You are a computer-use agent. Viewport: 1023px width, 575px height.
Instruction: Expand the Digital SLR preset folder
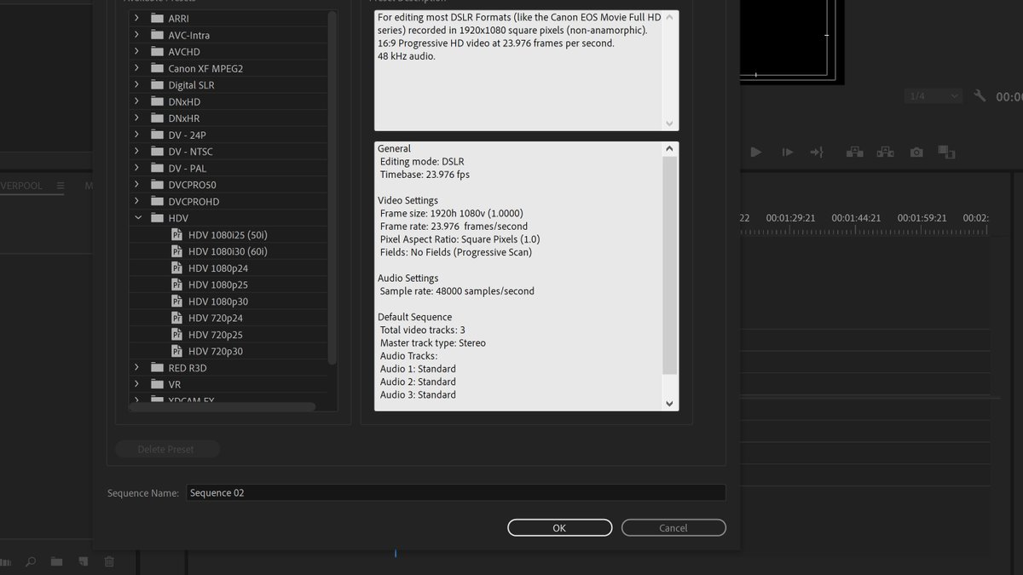[x=137, y=84]
